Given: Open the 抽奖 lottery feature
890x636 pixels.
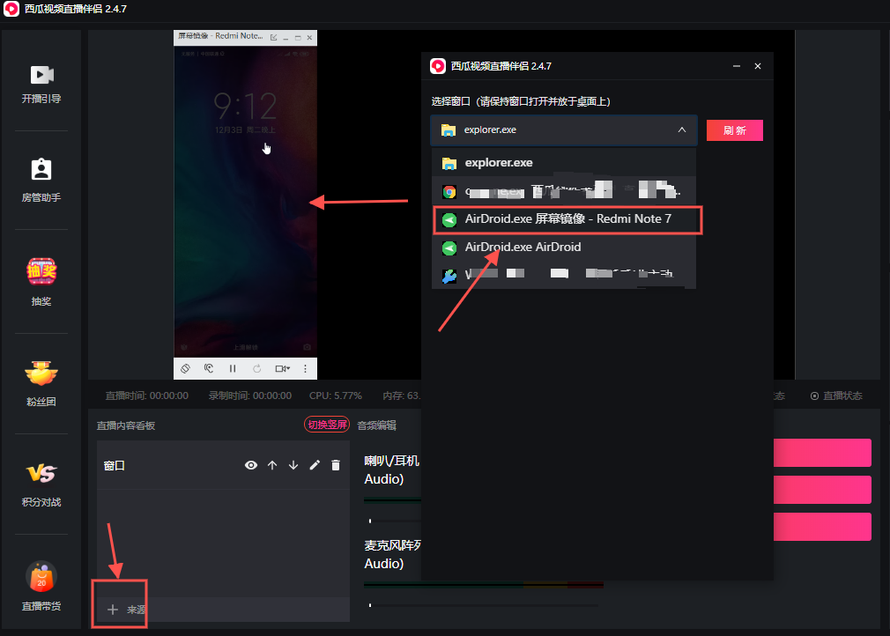Looking at the screenshot, I should pos(41,282).
